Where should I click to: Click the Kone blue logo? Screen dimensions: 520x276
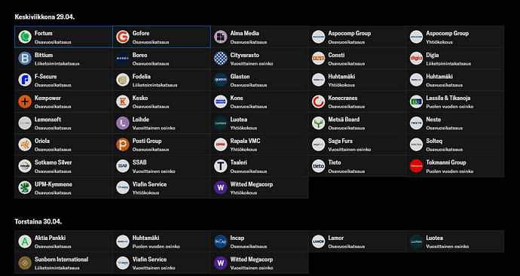click(x=221, y=102)
